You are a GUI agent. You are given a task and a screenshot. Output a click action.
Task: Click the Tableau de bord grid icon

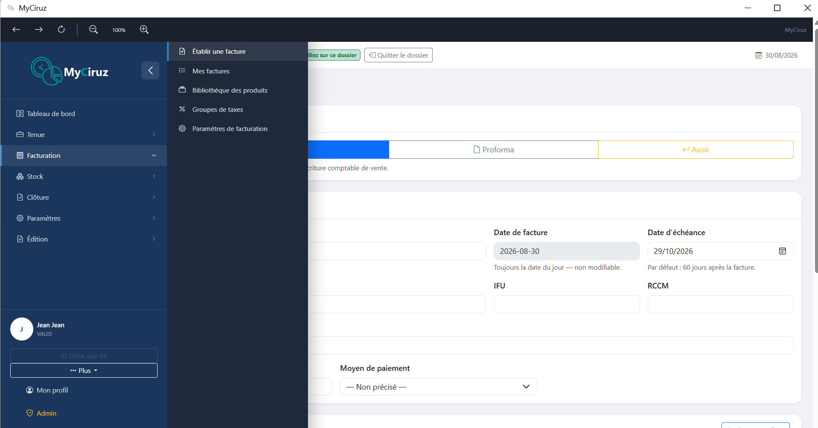tap(20, 114)
